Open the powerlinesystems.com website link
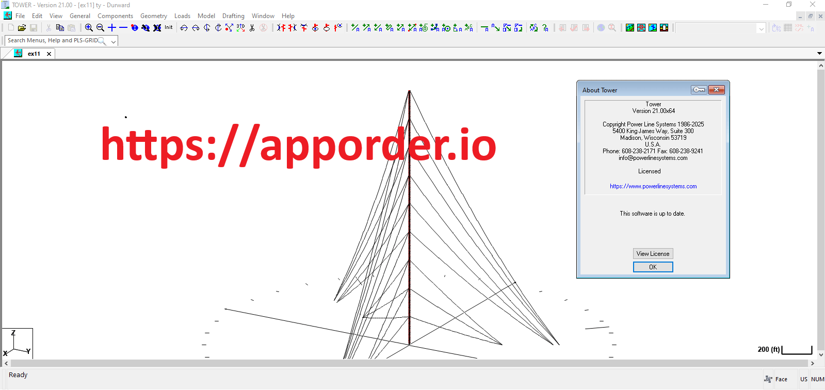This screenshot has width=825, height=390. [x=653, y=186]
